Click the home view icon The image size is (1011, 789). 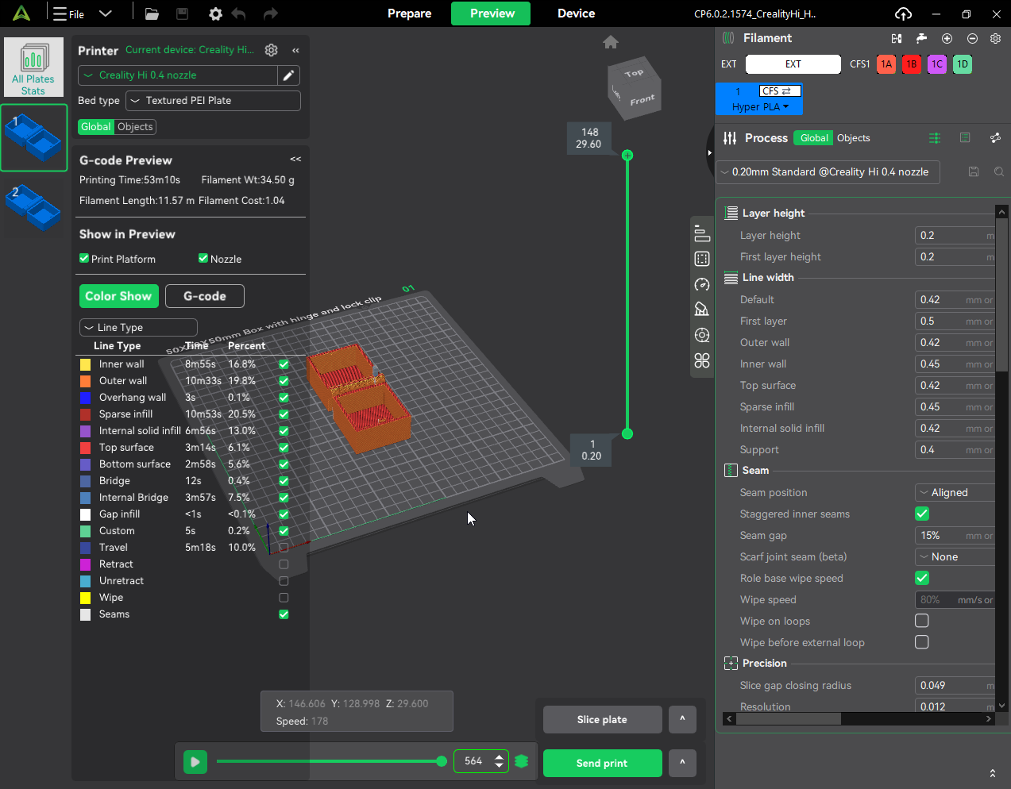611,42
